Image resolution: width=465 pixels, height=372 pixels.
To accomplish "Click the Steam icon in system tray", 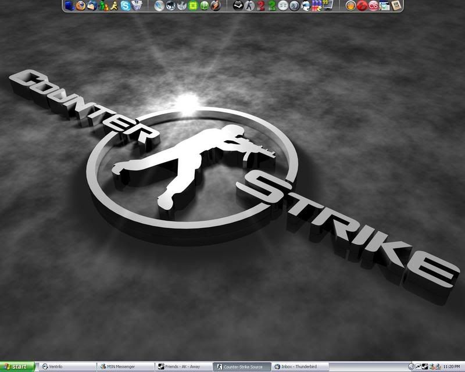I will (x=425, y=367).
